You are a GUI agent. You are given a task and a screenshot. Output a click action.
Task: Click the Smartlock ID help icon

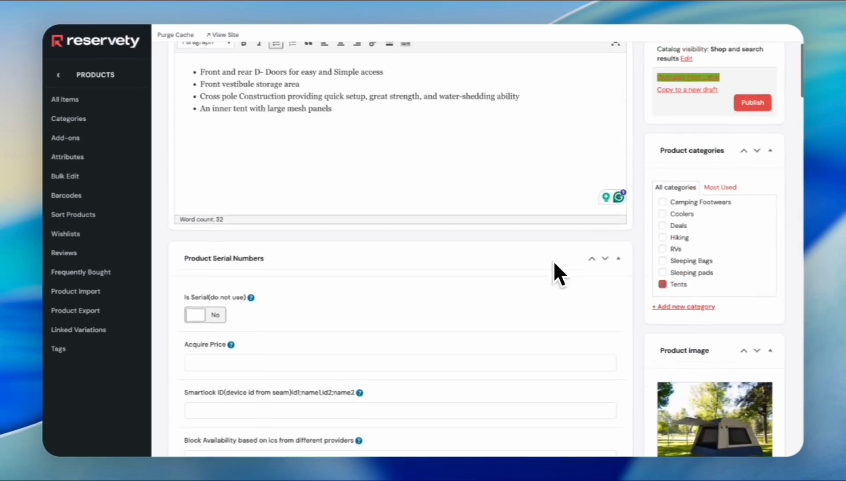(x=360, y=393)
